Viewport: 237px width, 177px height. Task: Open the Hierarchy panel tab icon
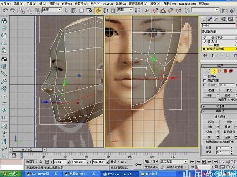tap(217, 19)
